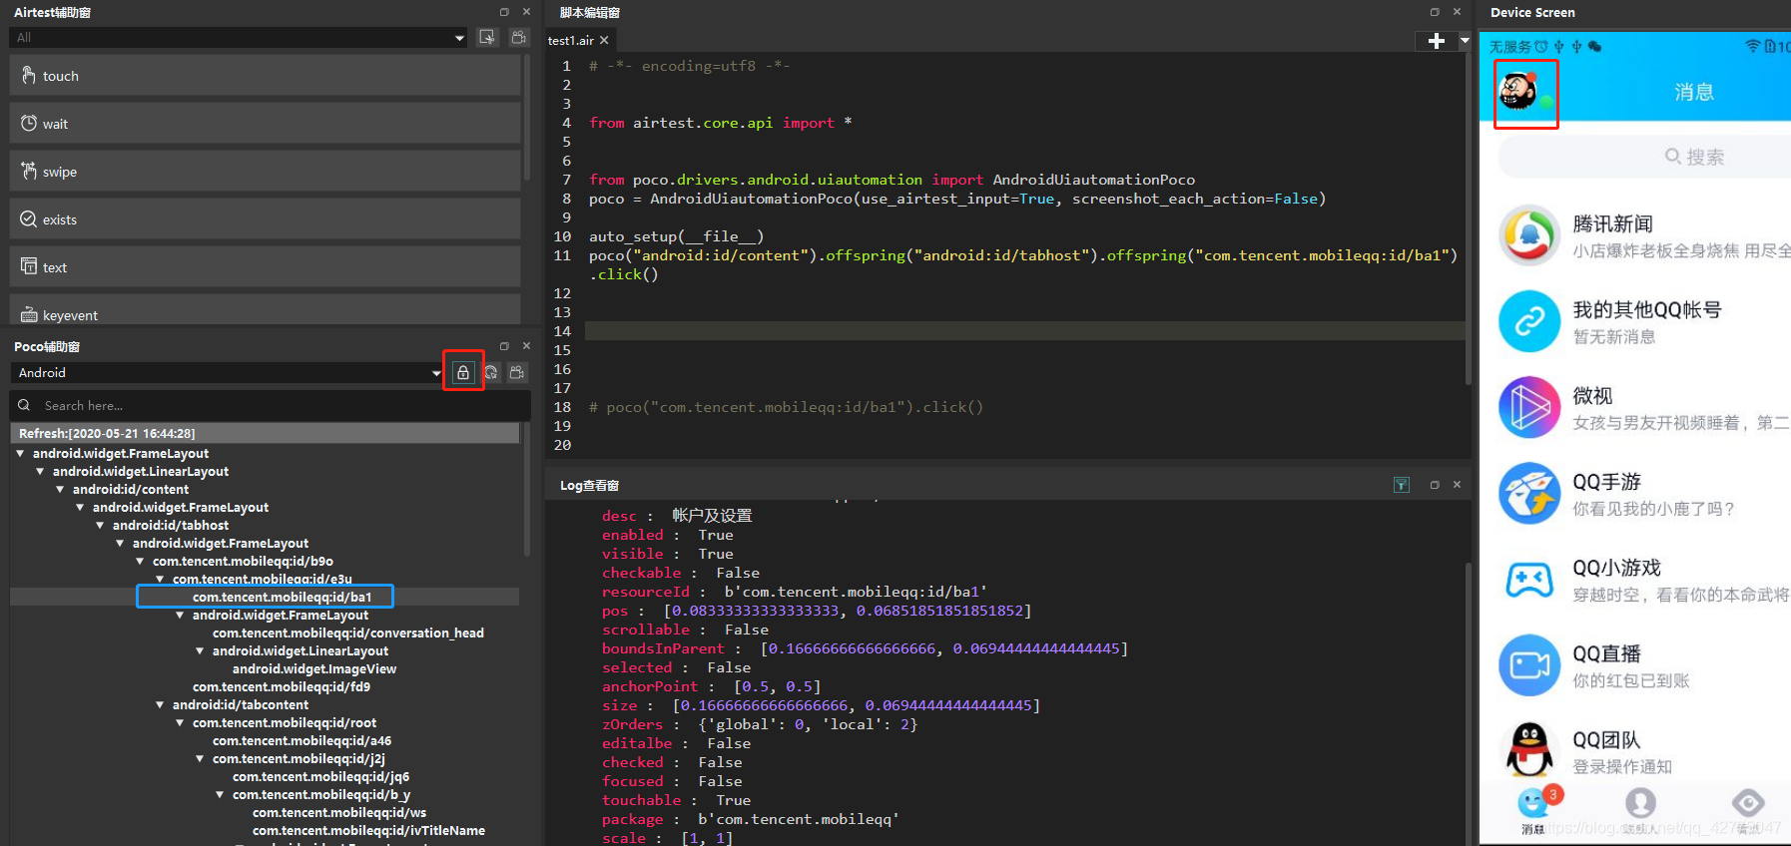The width and height of the screenshot is (1791, 846).
Task: Click the auto_setup(__file__) line
Action: 676,236
